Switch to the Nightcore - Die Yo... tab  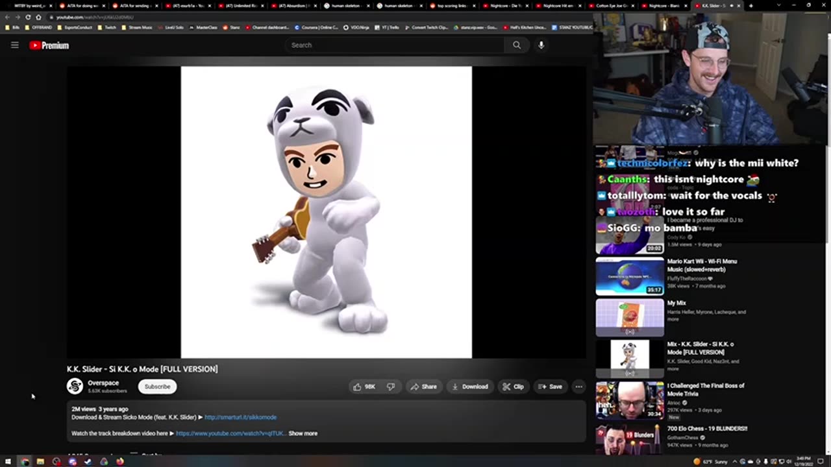point(507,6)
